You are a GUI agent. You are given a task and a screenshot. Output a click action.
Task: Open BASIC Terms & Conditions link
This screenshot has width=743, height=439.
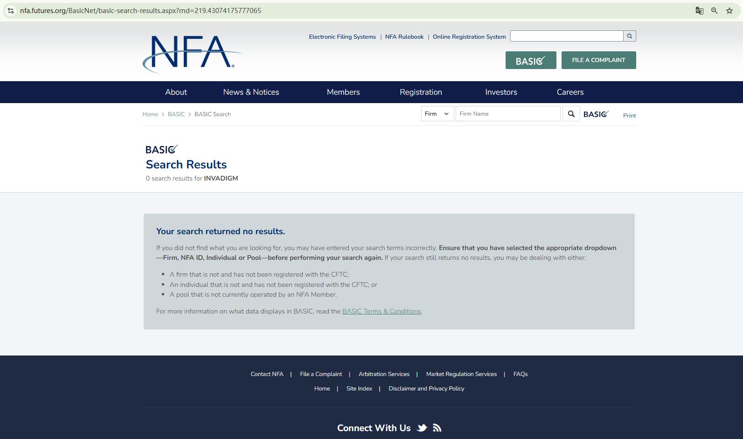[x=382, y=312]
